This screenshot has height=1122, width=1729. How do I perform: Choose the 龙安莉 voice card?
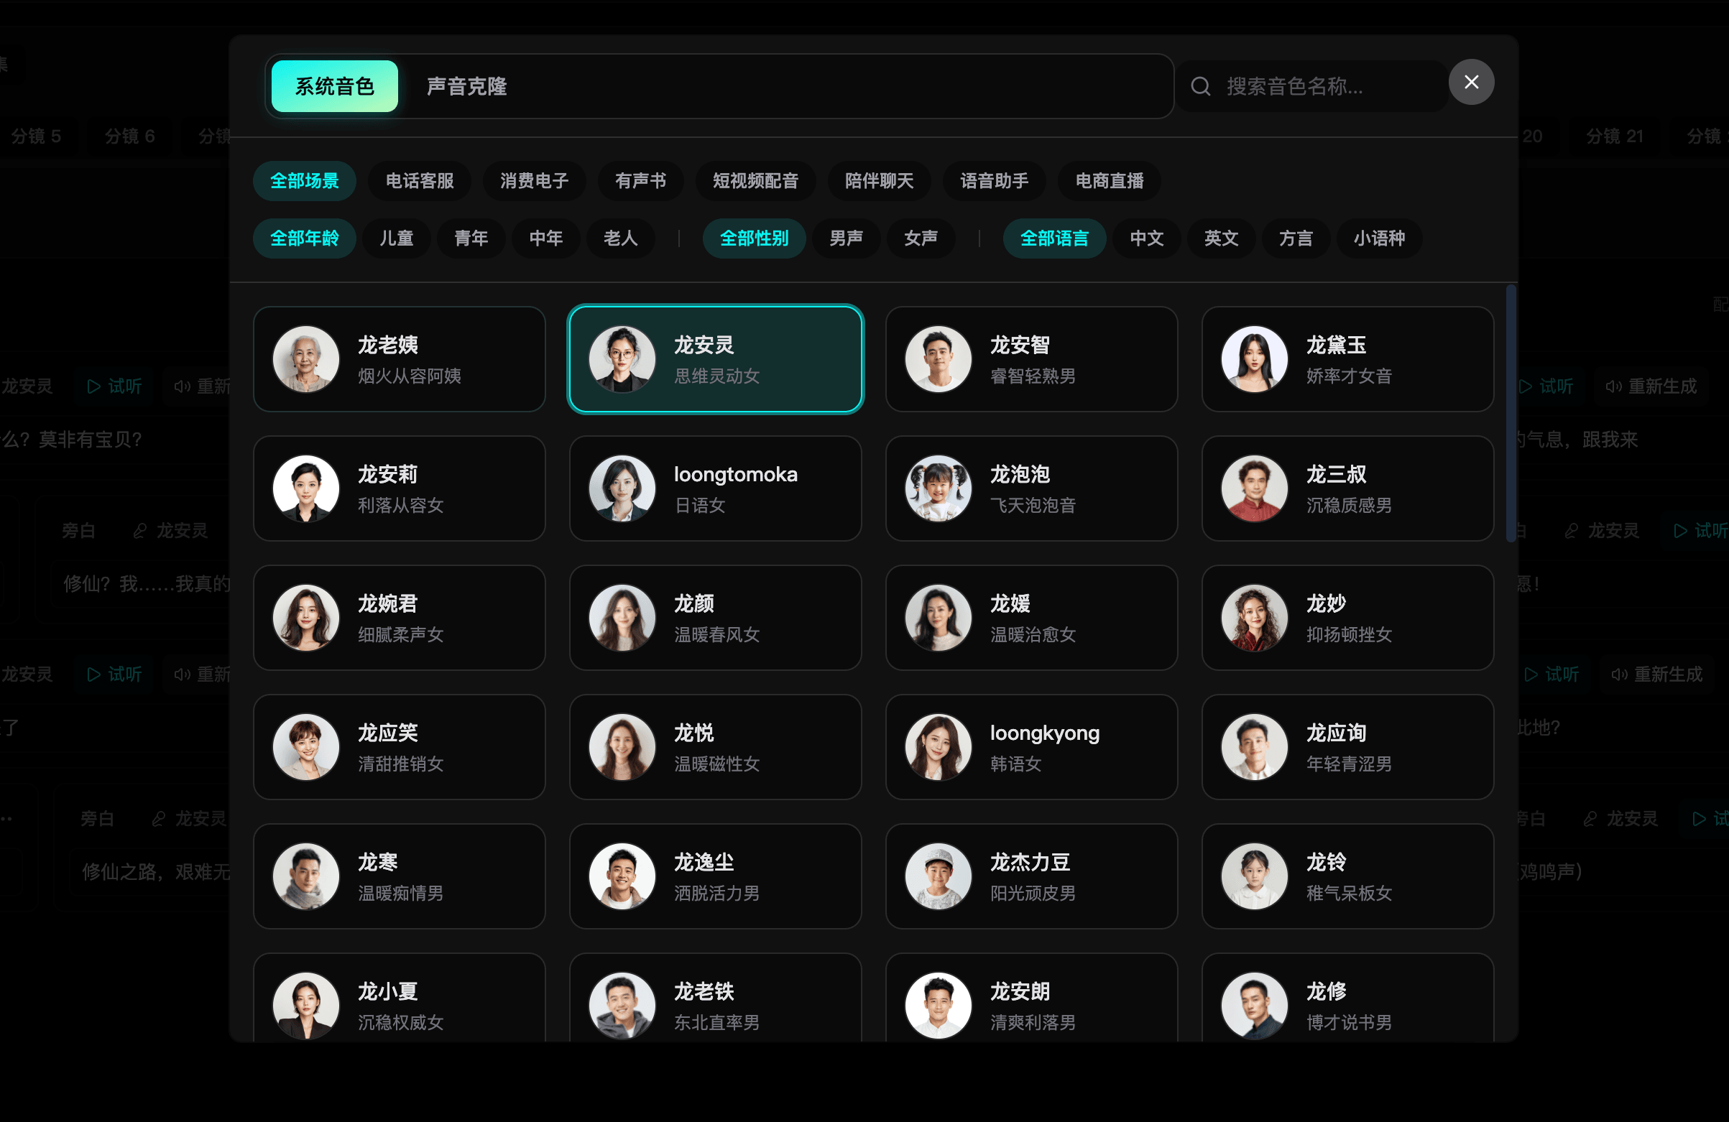(x=399, y=488)
